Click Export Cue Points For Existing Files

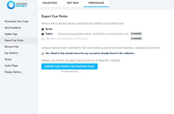[x=69, y=67]
